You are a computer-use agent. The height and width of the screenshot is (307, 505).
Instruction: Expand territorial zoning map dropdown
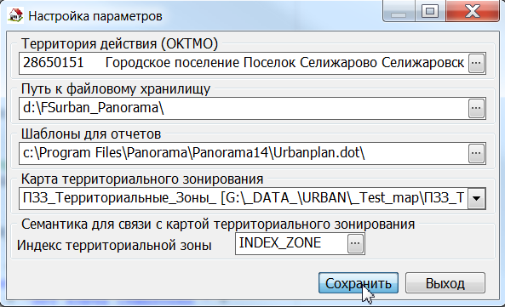click(x=477, y=198)
